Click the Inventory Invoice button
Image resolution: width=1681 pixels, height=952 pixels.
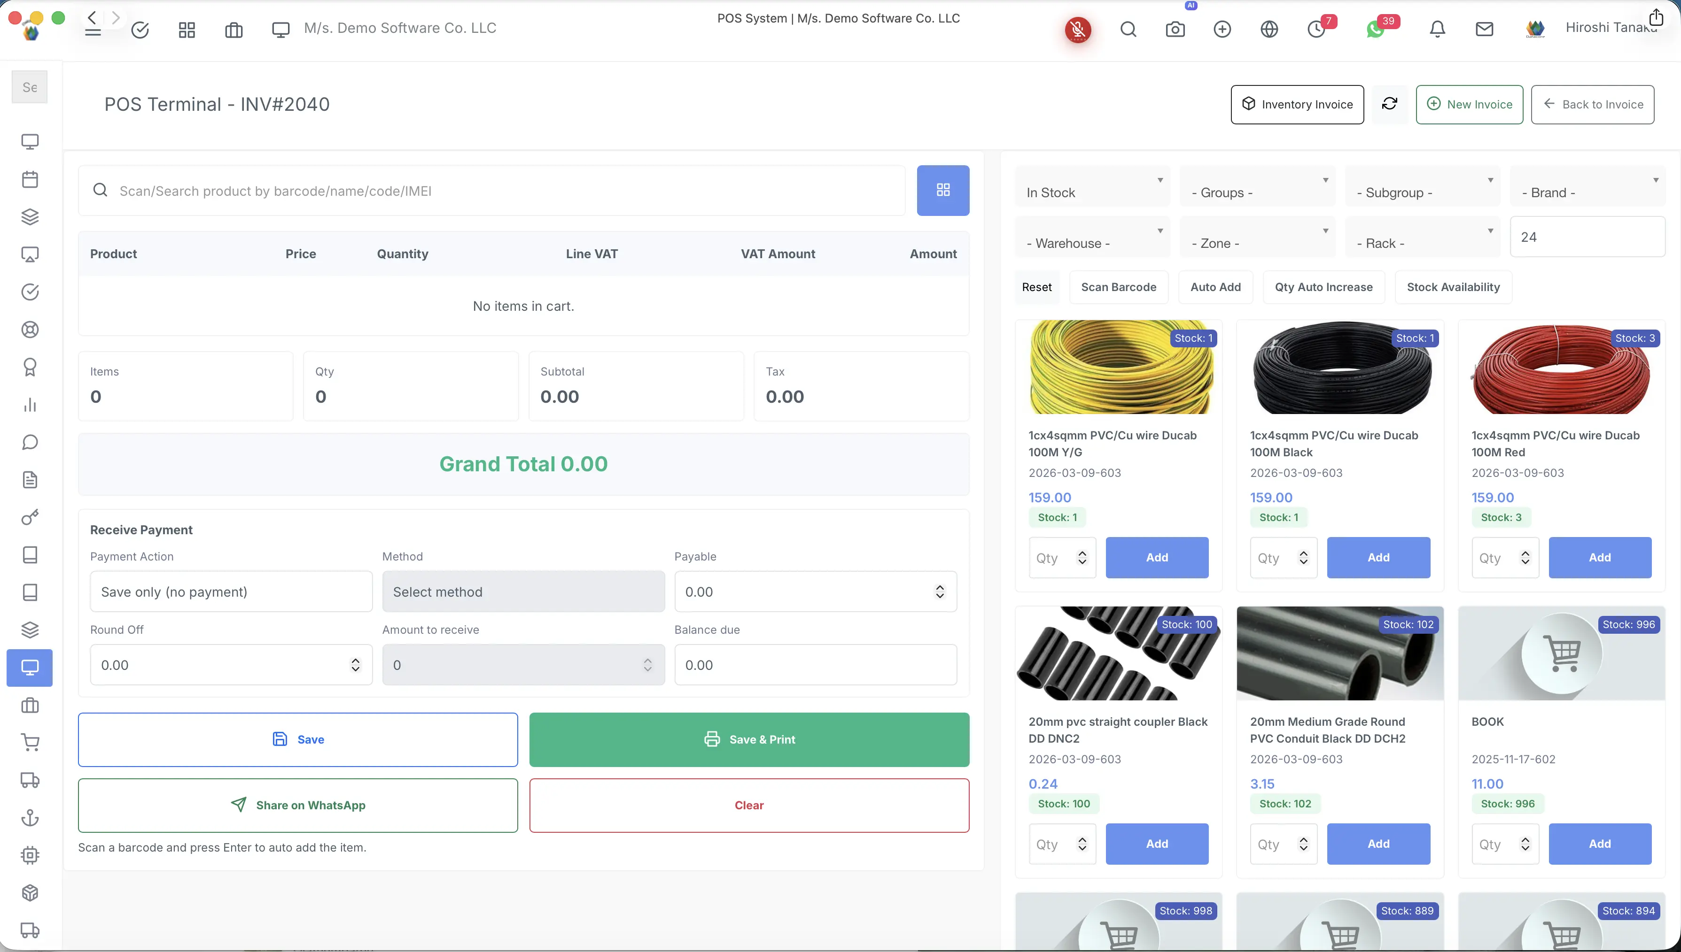coord(1297,104)
